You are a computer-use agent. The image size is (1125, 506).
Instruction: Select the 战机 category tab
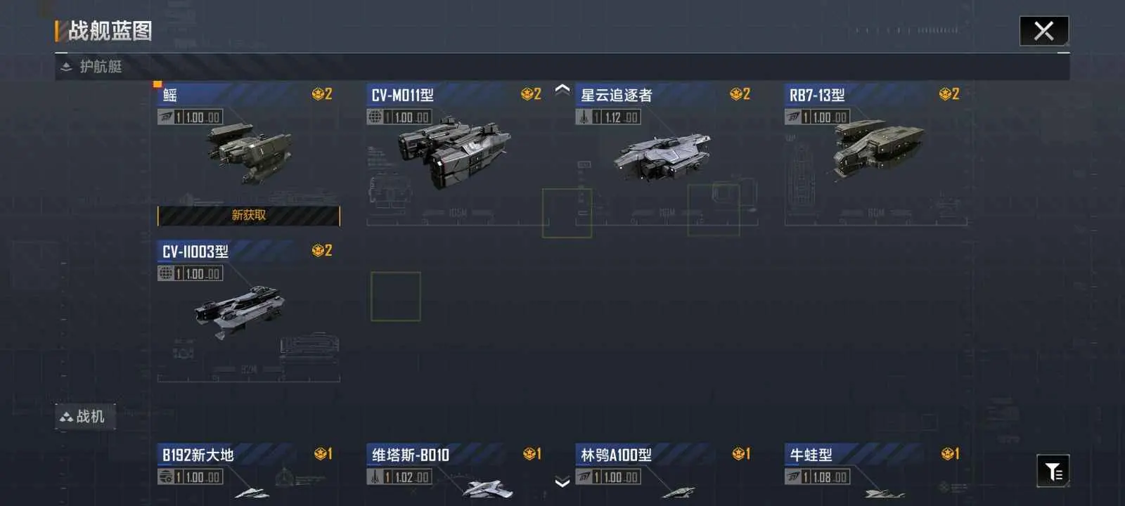click(85, 417)
